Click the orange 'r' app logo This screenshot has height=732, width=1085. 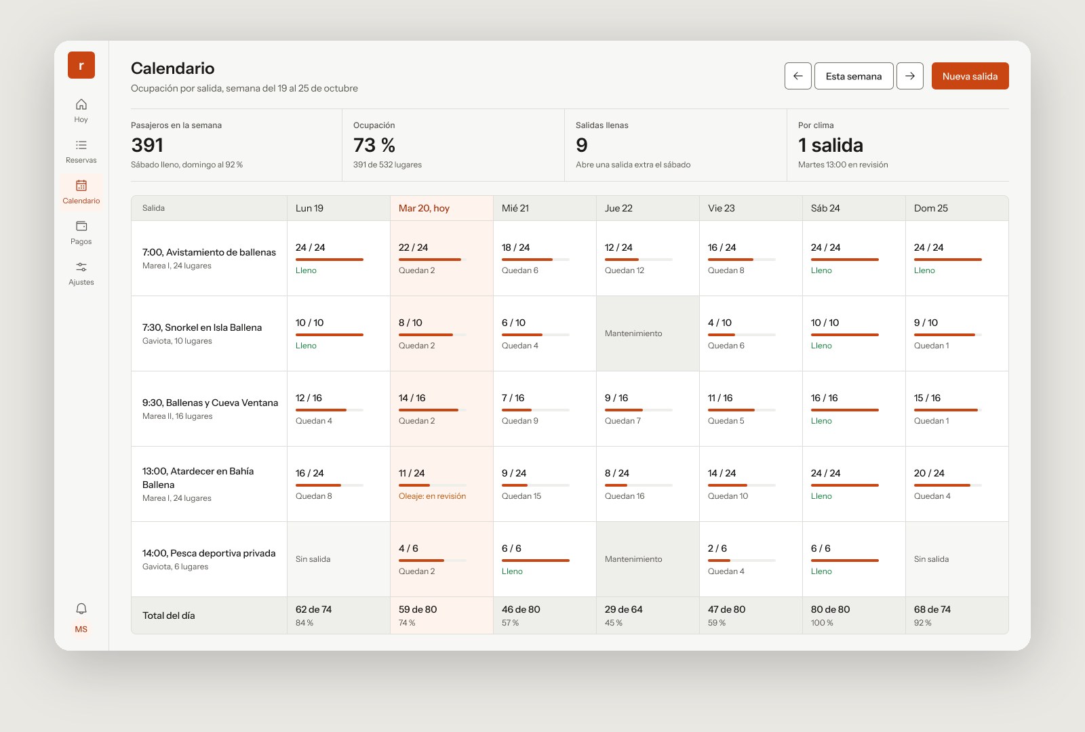coord(81,65)
